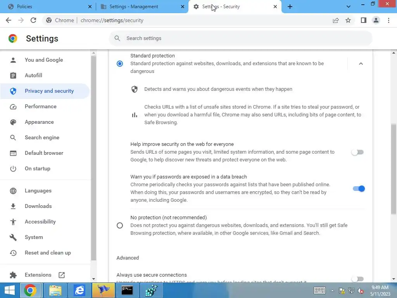This screenshot has width=397, height=298.
Task: Open Performance settings
Action: (45, 106)
